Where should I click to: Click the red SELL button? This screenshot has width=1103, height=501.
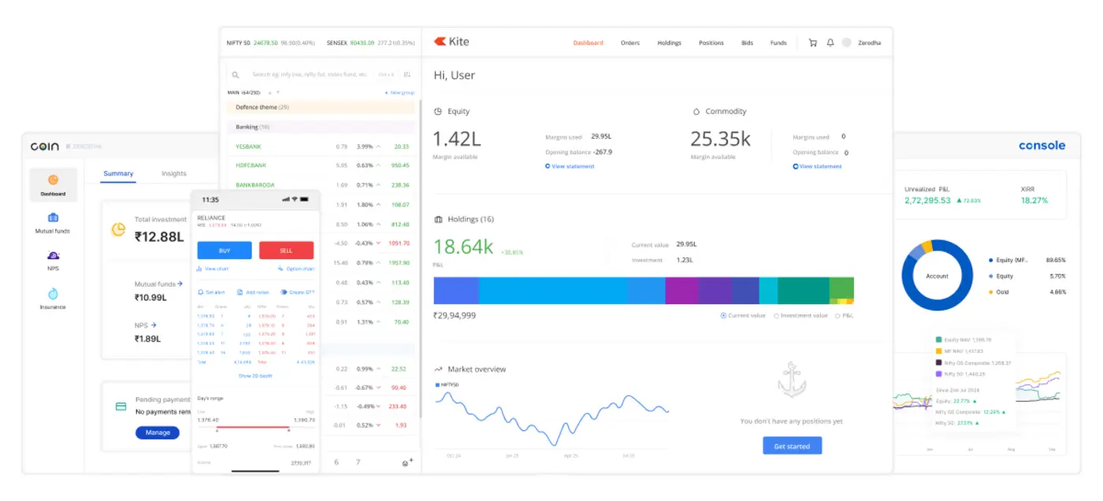click(286, 250)
